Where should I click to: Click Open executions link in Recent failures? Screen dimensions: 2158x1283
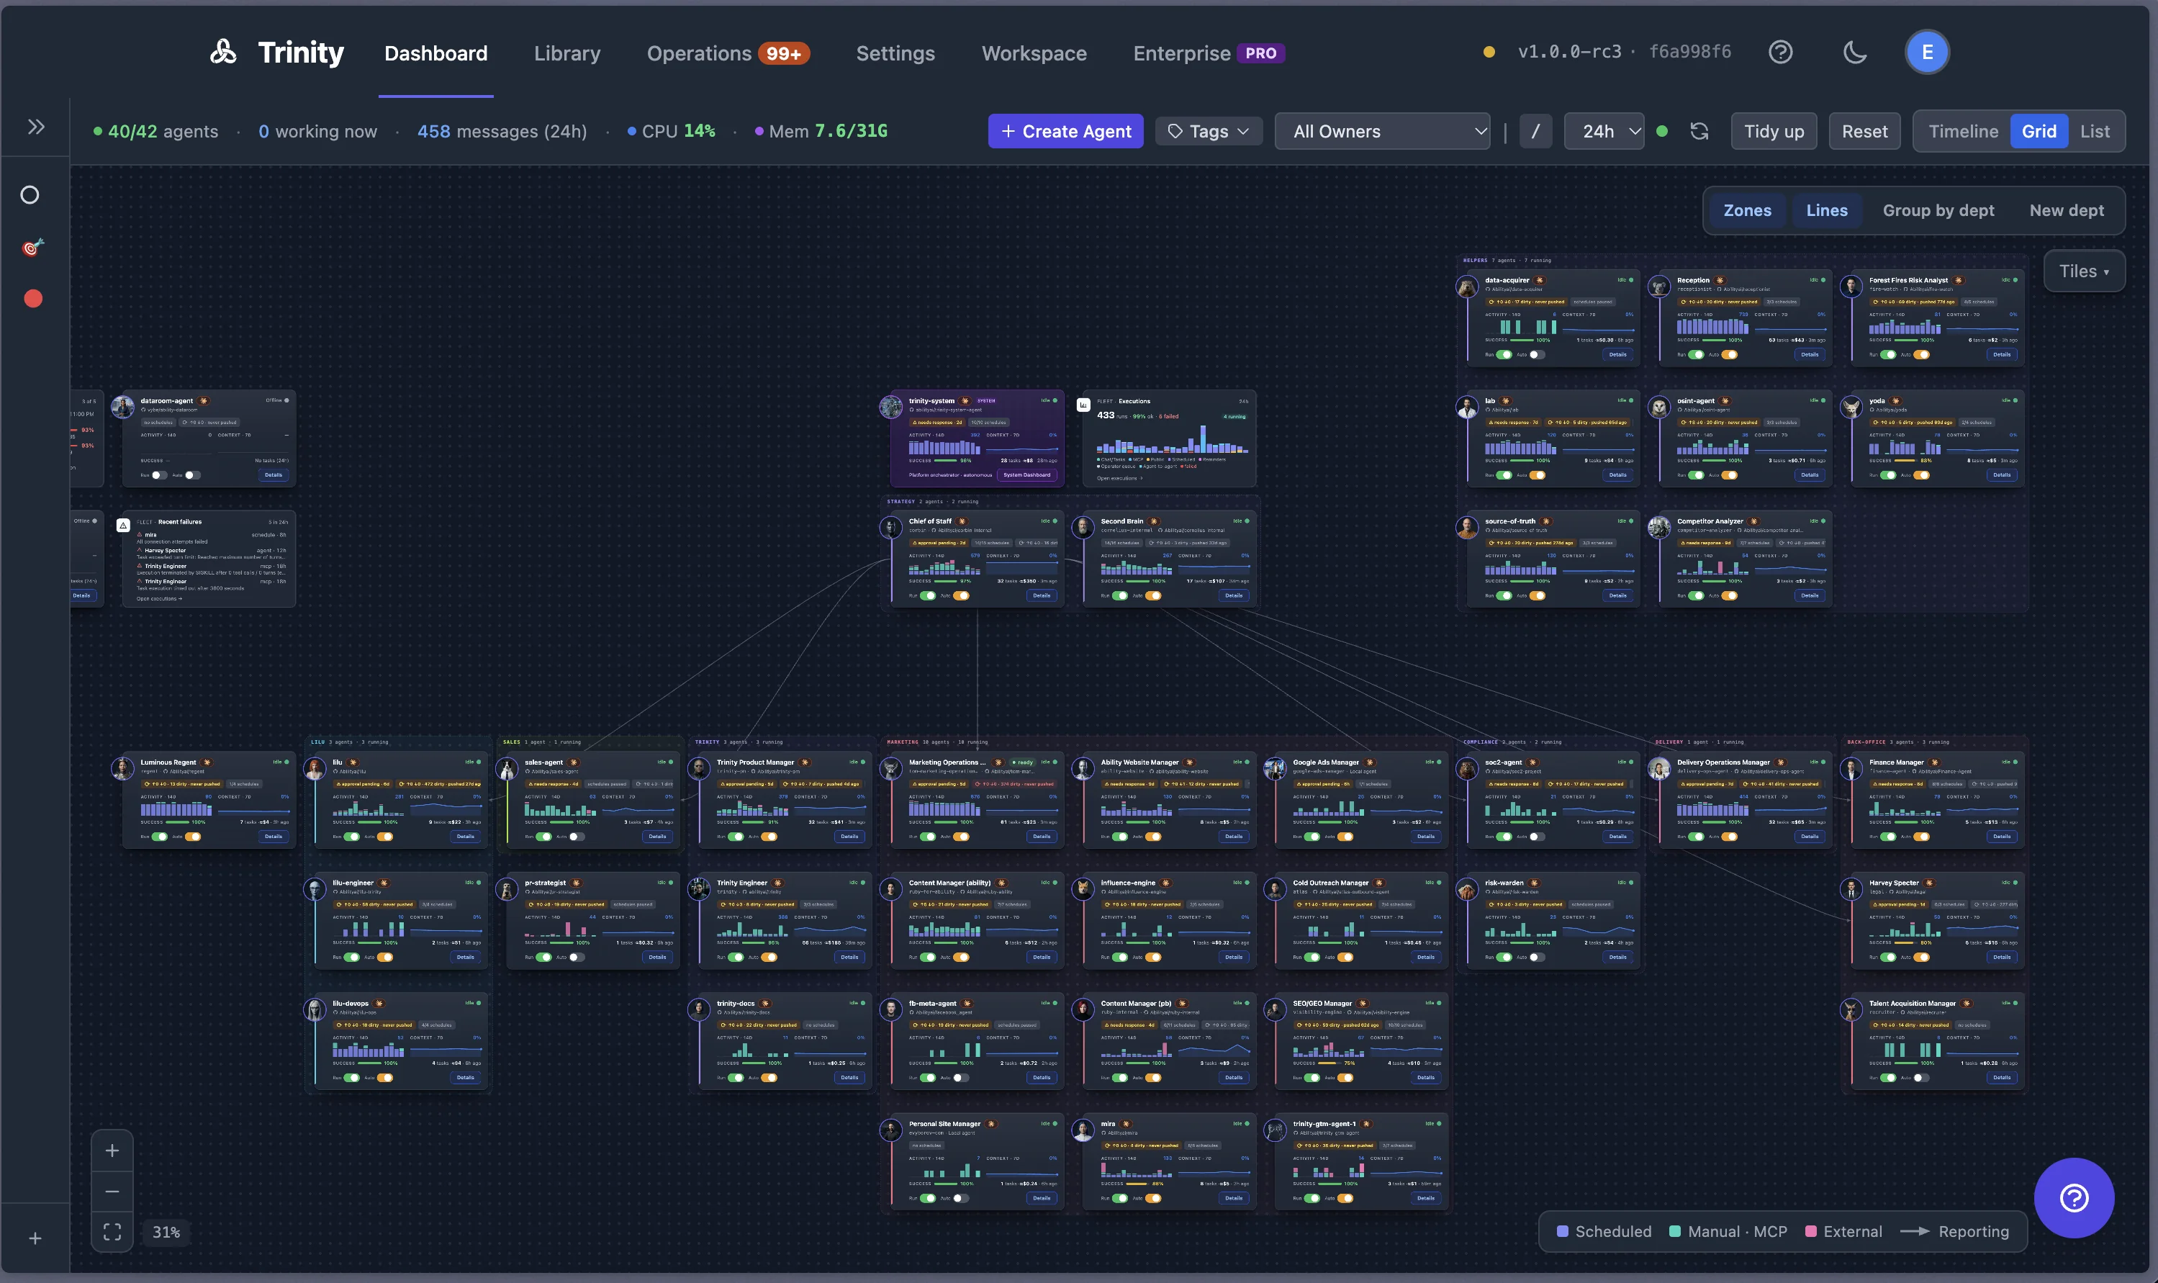click(x=159, y=598)
